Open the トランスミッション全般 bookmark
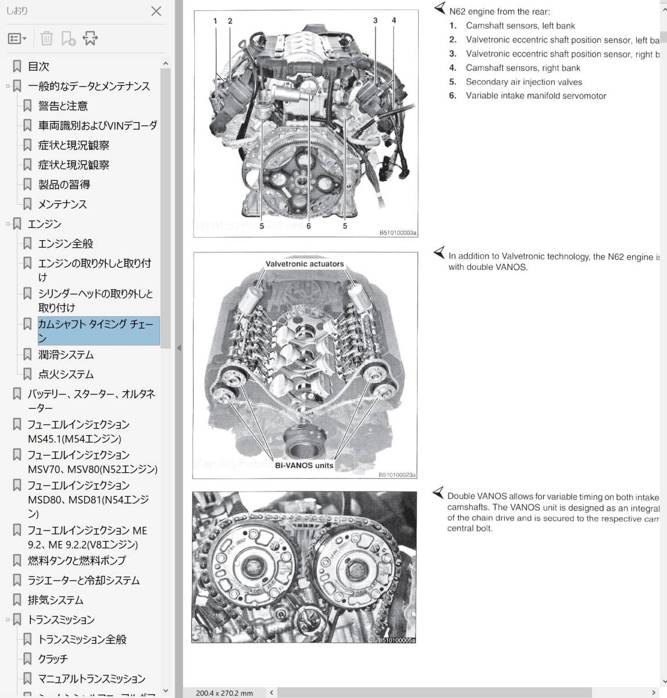 point(83,640)
